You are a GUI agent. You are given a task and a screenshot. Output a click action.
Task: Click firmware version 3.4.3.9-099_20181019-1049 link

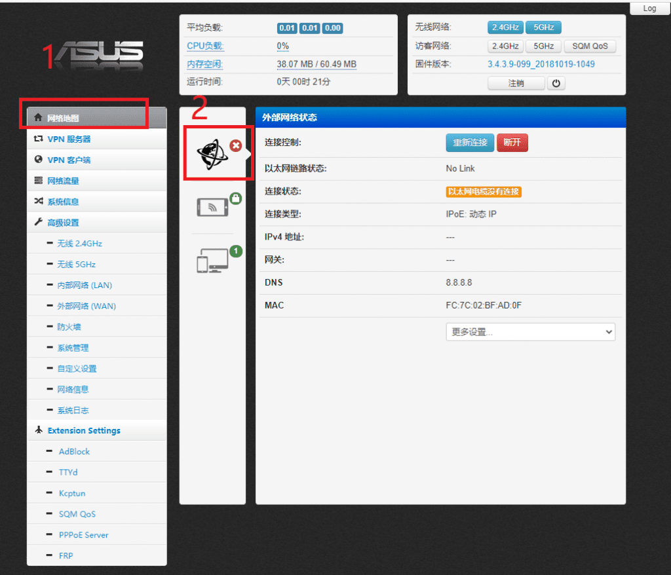tap(541, 64)
